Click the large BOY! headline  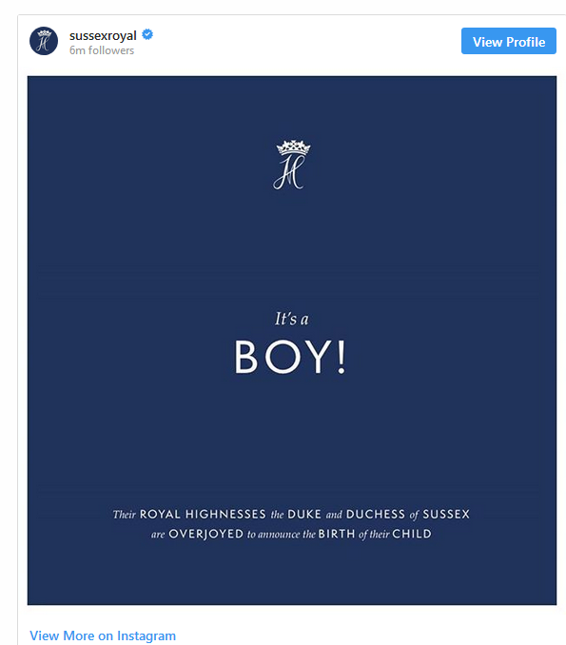[290, 357]
